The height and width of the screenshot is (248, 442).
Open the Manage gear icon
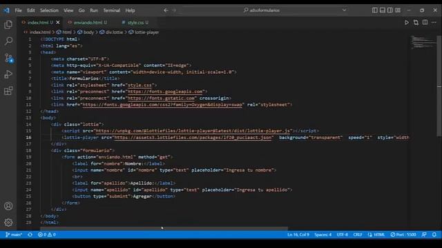point(8,223)
